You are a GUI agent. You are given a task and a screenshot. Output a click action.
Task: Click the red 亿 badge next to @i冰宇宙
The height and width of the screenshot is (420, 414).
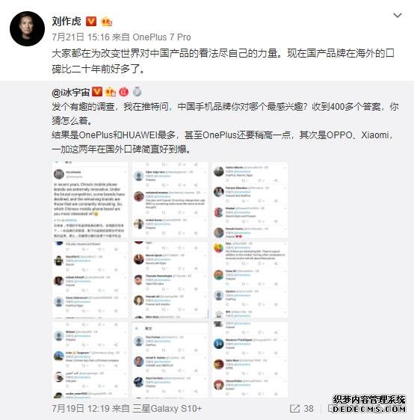(x=124, y=92)
